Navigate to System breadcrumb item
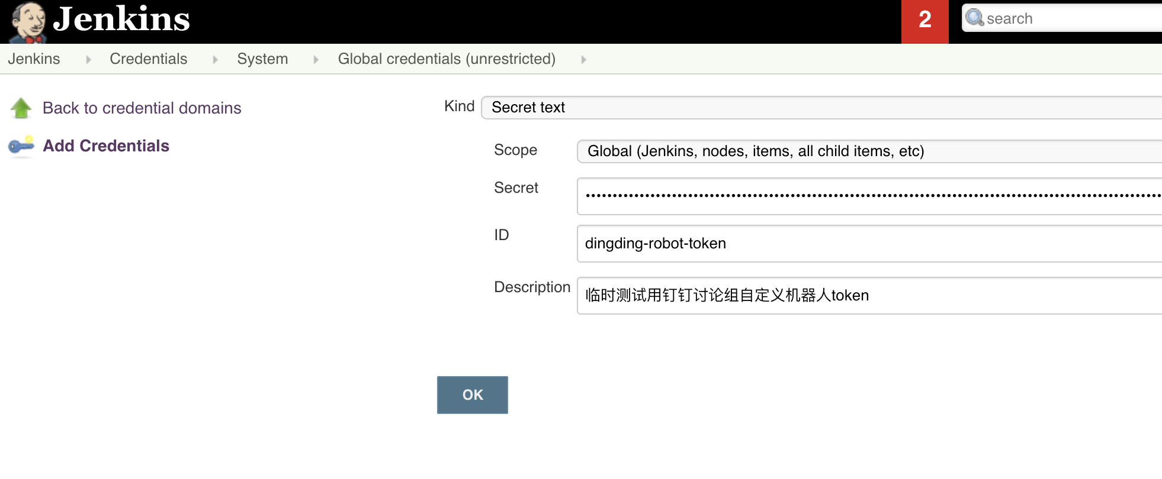This screenshot has width=1162, height=479. (262, 59)
